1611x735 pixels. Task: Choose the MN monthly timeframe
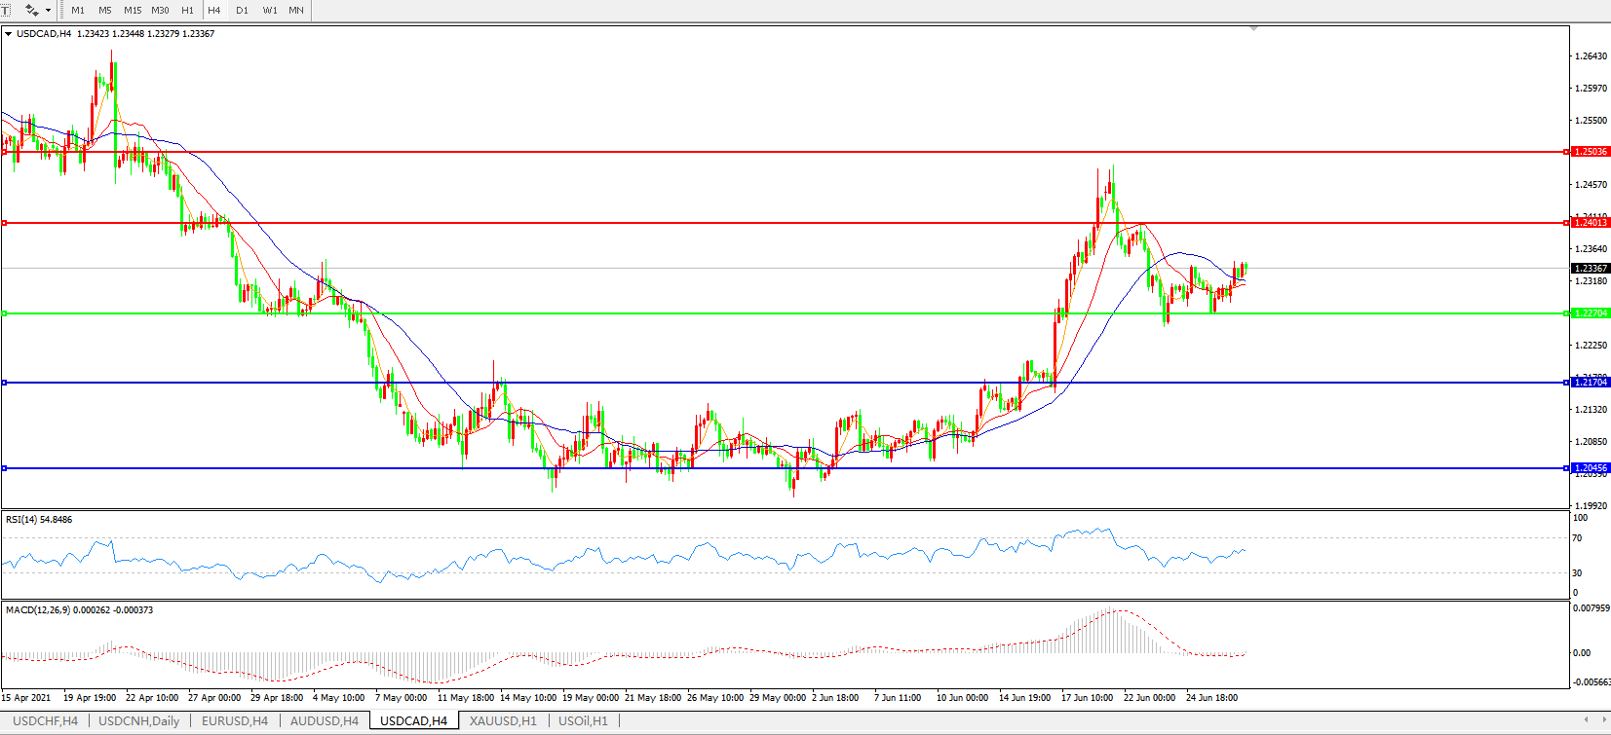pyautogui.click(x=296, y=10)
